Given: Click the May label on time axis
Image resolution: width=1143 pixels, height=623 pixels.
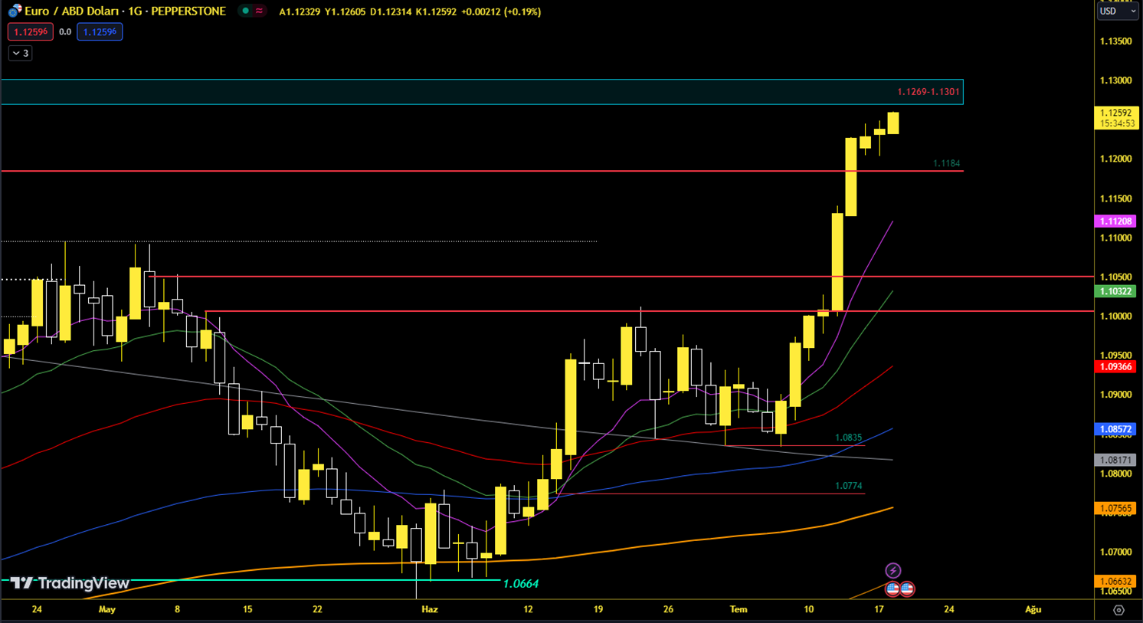Looking at the screenshot, I should [107, 610].
